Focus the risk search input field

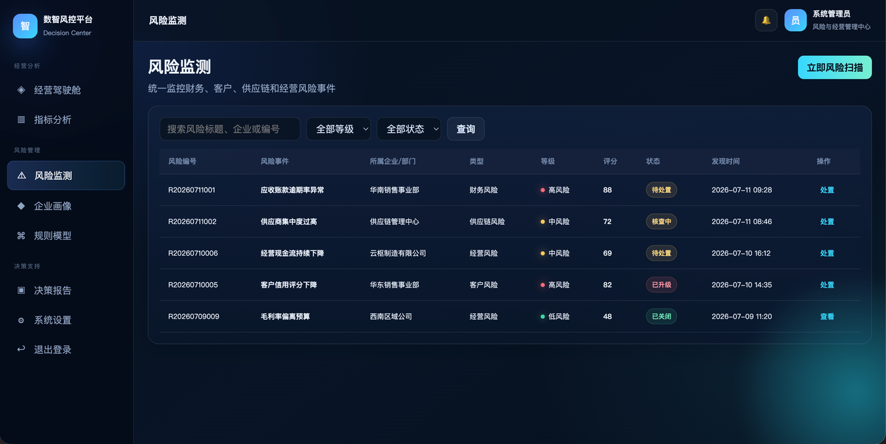pos(230,129)
